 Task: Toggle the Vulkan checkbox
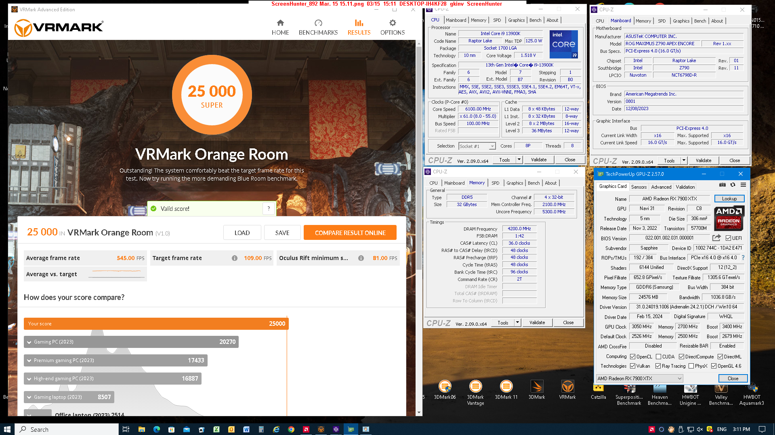(632, 366)
